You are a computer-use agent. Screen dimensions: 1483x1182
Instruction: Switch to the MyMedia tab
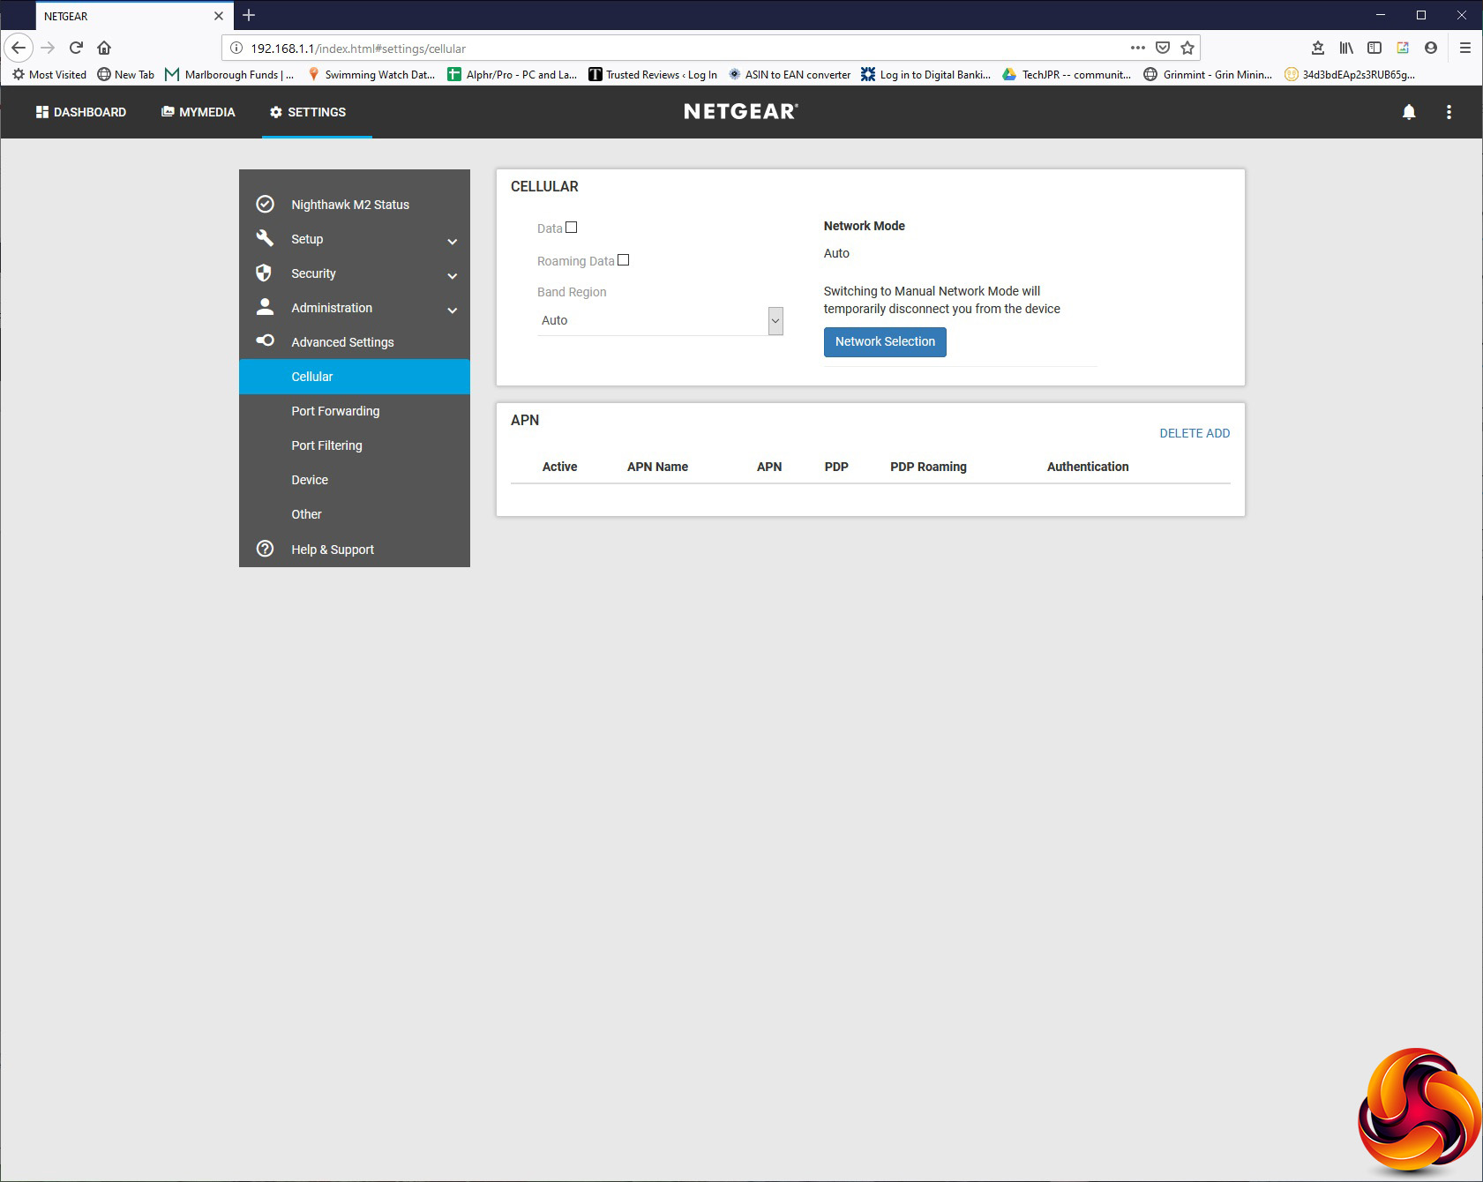tap(198, 112)
